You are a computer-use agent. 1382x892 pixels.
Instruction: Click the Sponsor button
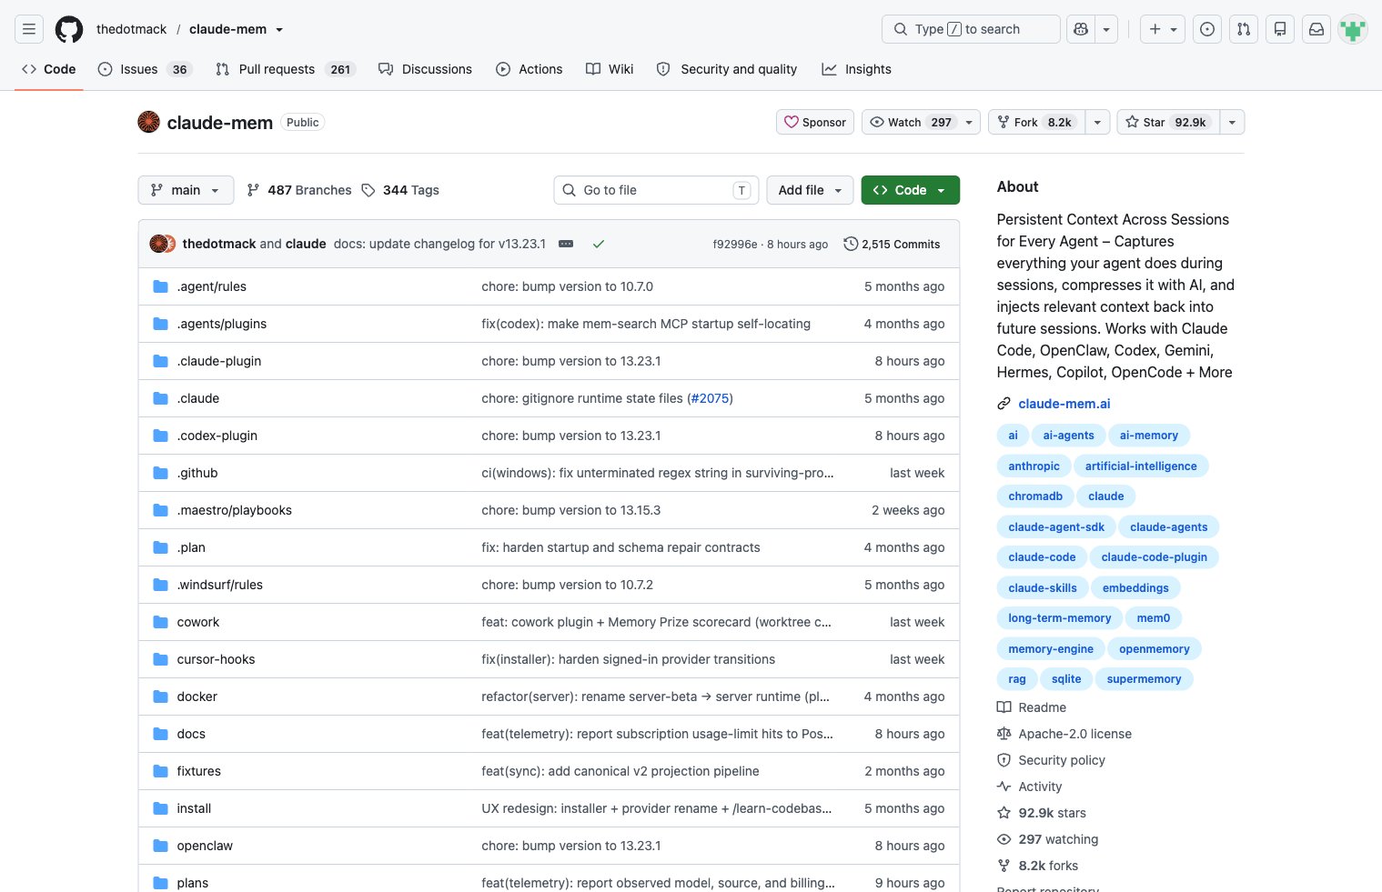point(815,122)
